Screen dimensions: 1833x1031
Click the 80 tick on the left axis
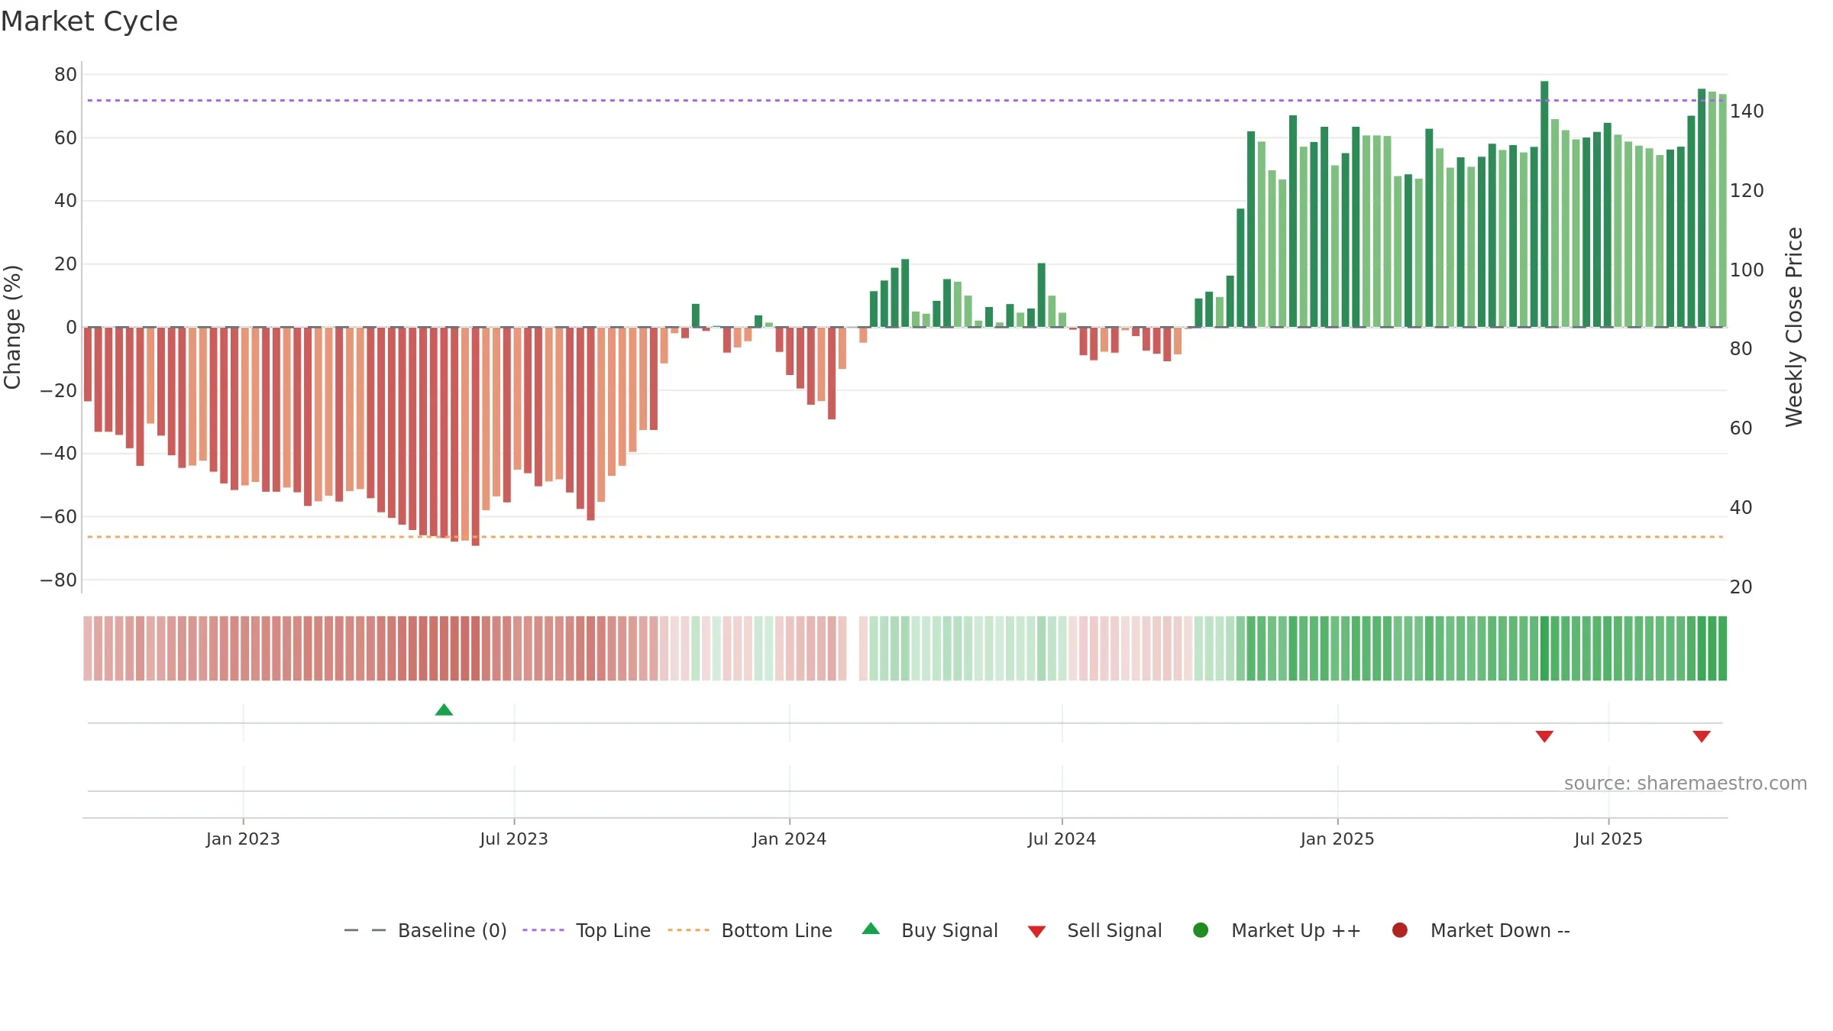tap(66, 75)
